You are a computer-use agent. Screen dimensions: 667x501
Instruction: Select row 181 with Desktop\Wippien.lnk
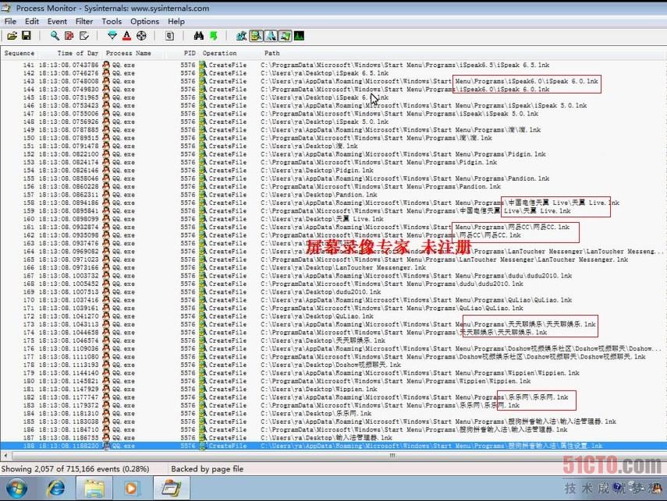tap(332, 389)
